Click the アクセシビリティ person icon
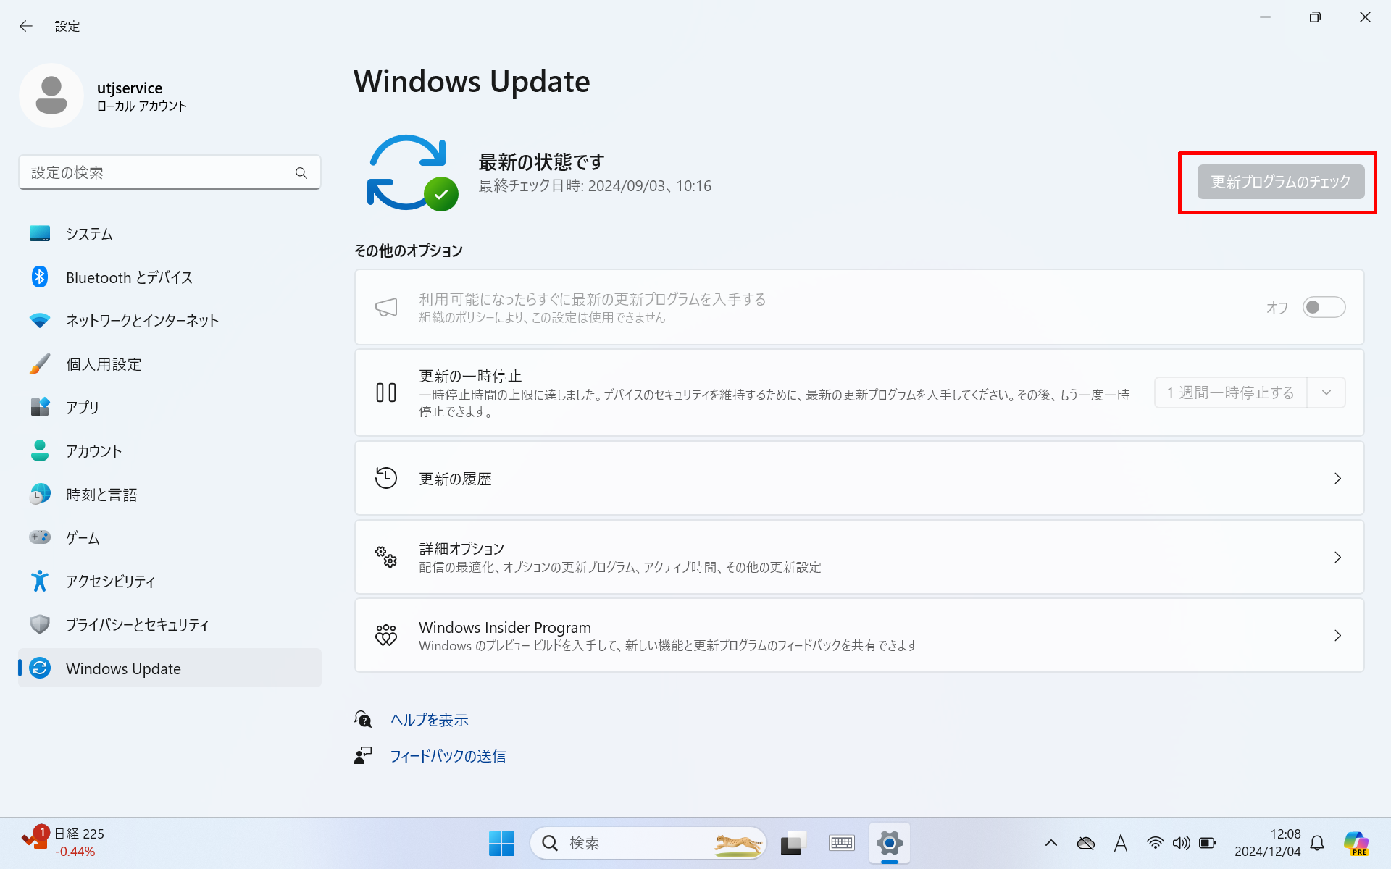The width and height of the screenshot is (1391, 869). point(40,581)
